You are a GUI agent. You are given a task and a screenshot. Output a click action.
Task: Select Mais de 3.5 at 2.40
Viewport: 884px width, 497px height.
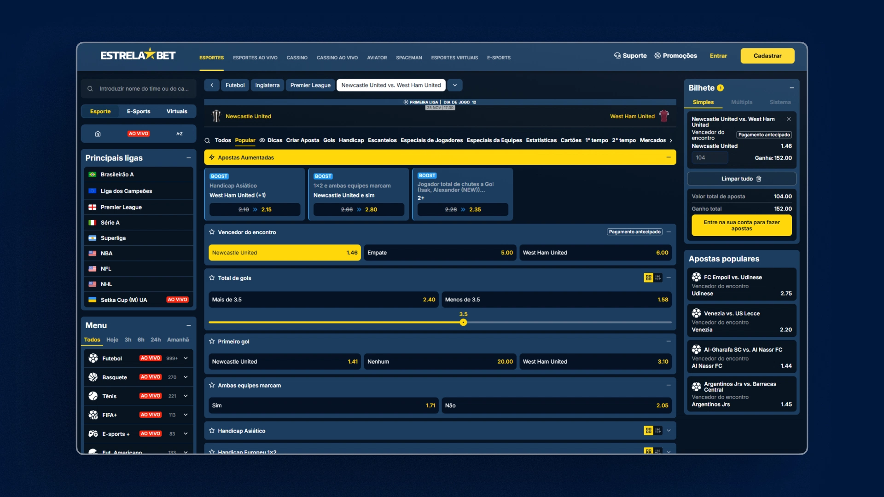point(323,300)
